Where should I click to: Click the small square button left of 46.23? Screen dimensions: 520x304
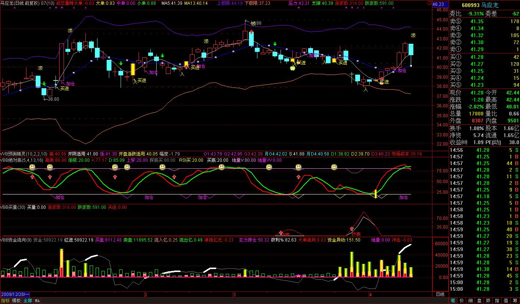[430, 3]
